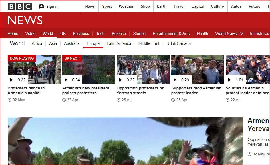270x165 pixels.
Task: Click the 23 Apr date text
Action: (x=182, y=100)
